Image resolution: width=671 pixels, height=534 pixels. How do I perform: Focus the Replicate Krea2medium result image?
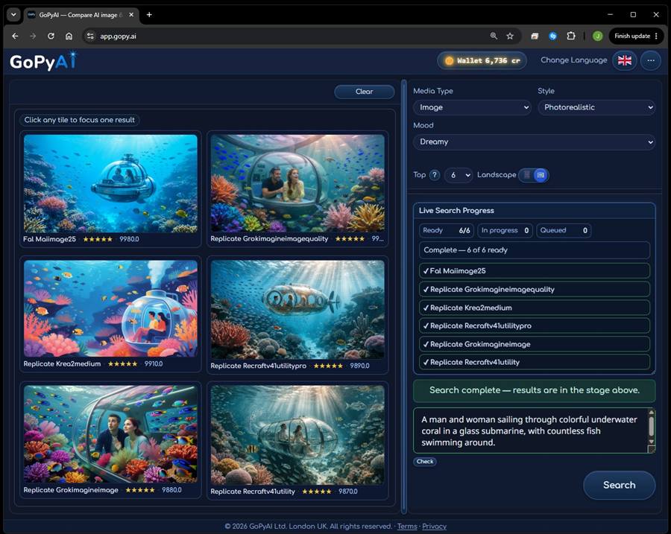pos(110,308)
